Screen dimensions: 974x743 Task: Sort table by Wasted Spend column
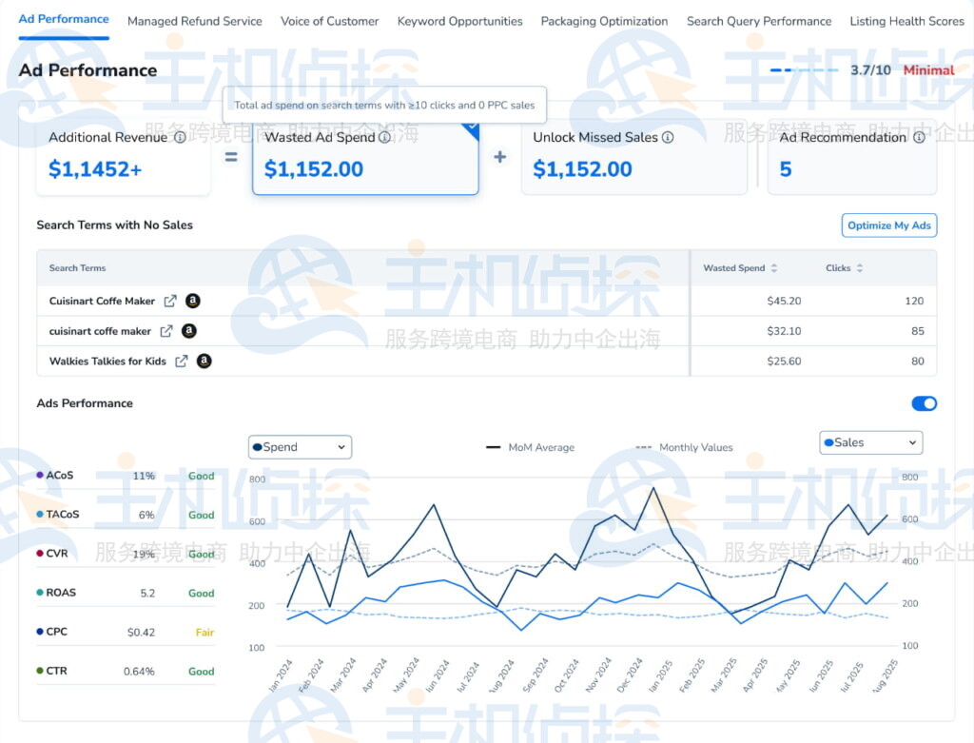(774, 268)
